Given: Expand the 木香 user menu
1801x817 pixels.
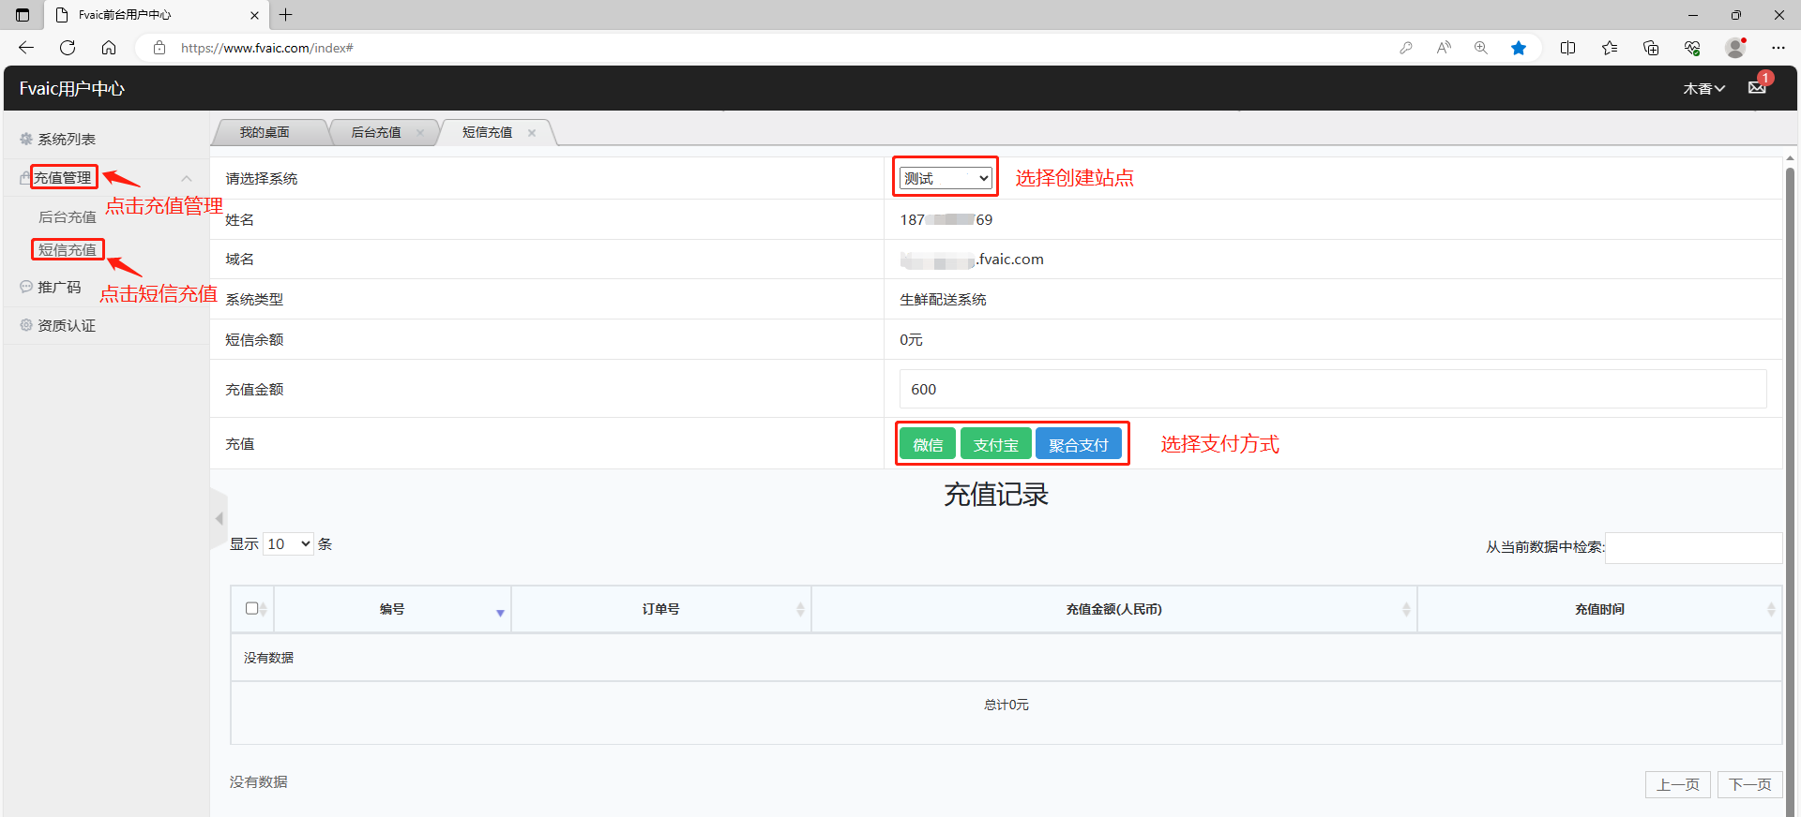Looking at the screenshot, I should [1703, 88].
